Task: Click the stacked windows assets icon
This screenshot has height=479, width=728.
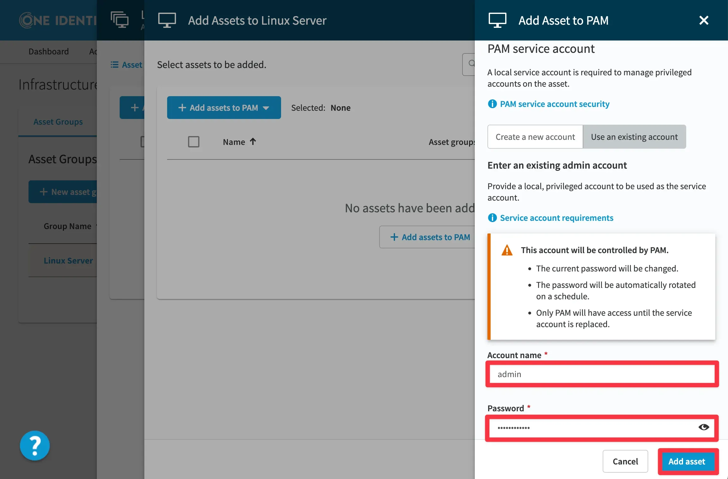Action: click(x=120, y=20)
